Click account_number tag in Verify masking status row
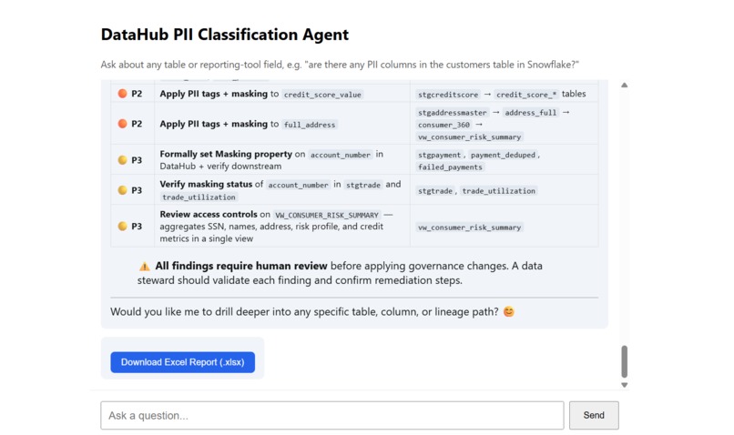The height and width of the screenshot is (435, 734). pos(298,186)
